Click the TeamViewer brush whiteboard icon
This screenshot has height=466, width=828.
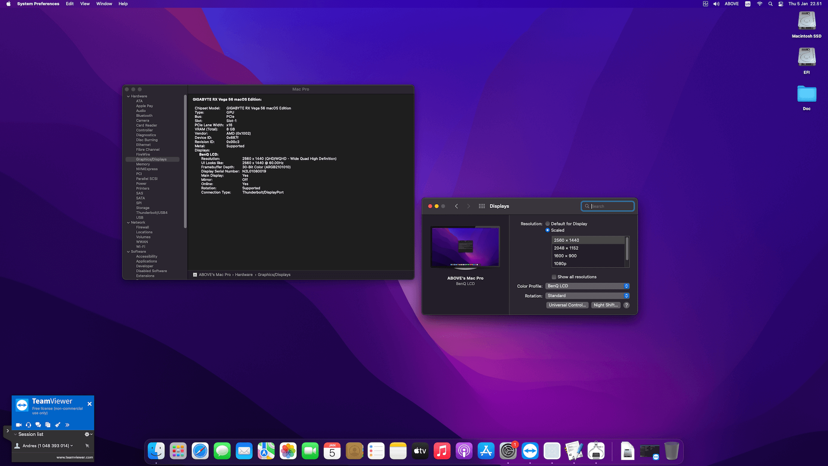pos(57,425)
